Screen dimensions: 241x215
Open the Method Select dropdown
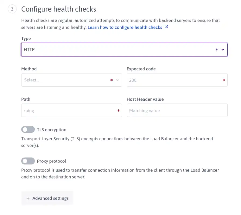[x=72, y=80]
